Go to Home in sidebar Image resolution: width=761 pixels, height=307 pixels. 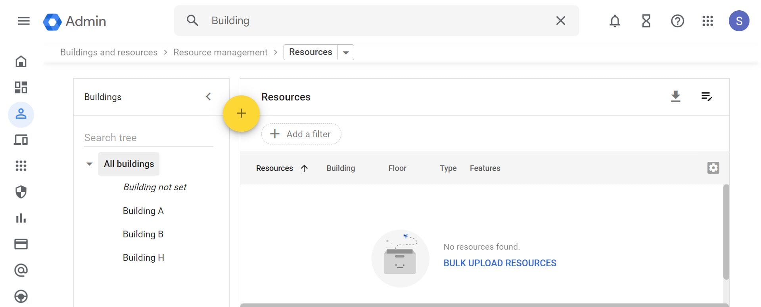[21, 61]
